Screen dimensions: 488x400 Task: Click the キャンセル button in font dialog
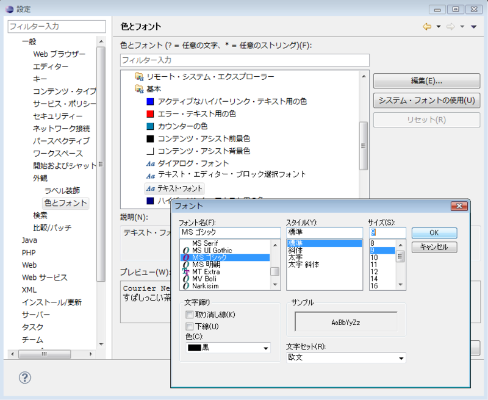tap(434, 248)
